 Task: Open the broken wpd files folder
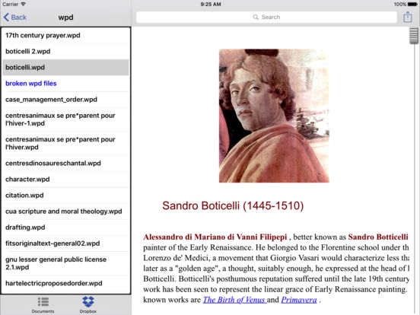click(65, 83)
